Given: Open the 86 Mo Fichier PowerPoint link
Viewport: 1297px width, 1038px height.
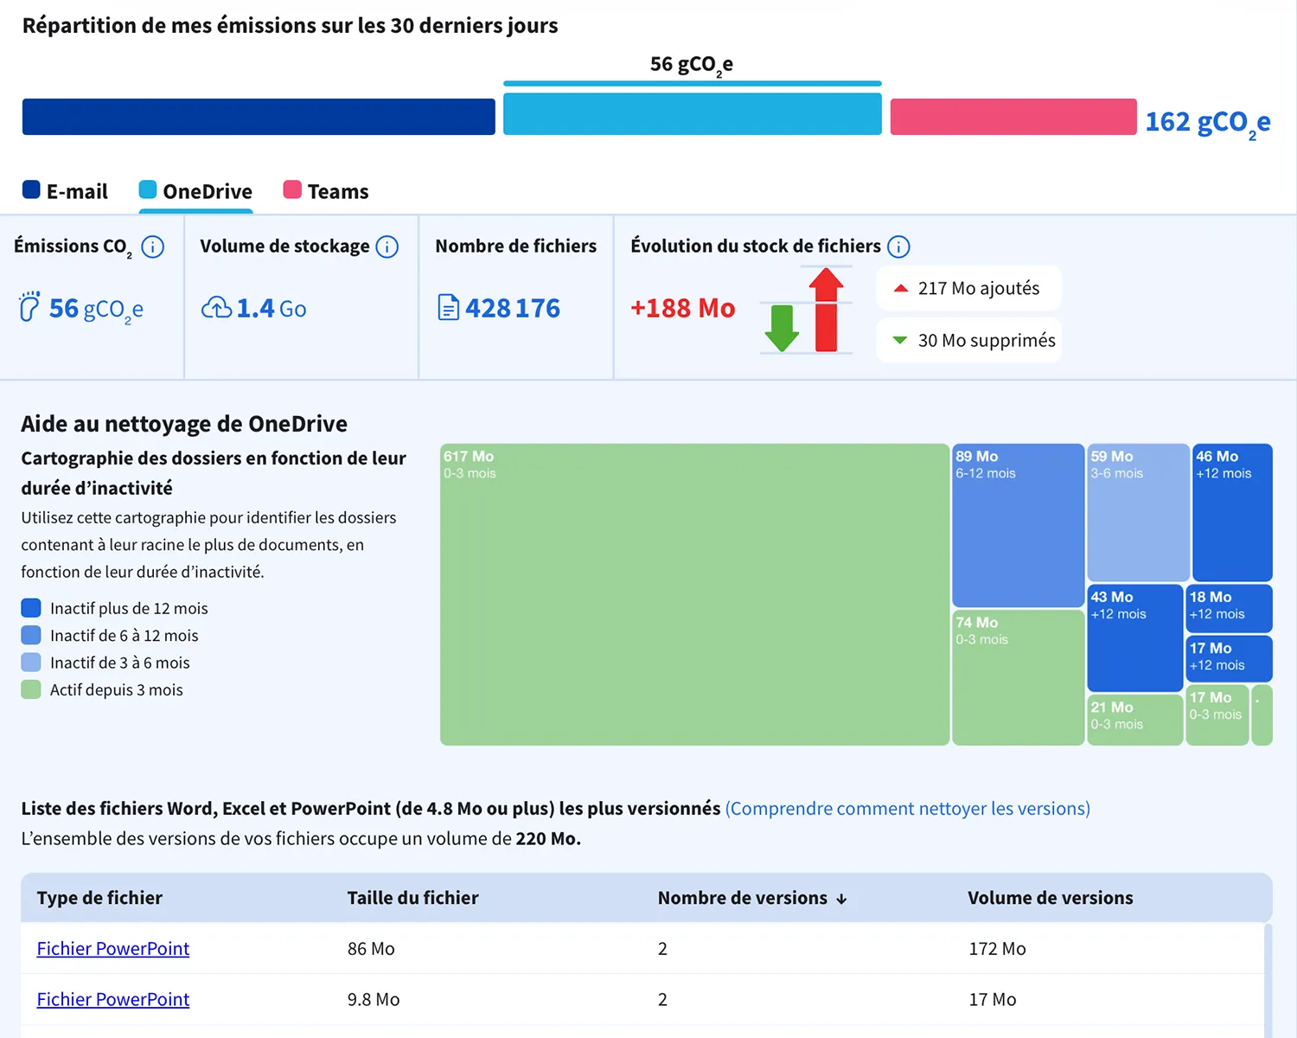Looking at the screenshot, I should tap(113, 948).
